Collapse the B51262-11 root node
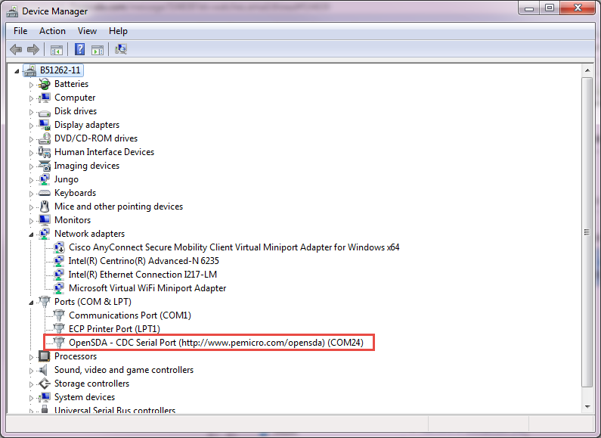This screenshot has width=601, height=438. (x=17, y=71)
